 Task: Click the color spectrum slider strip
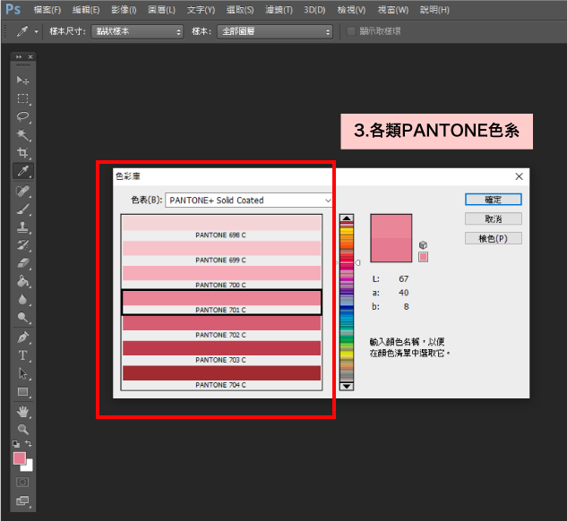[x=347, y=302]
